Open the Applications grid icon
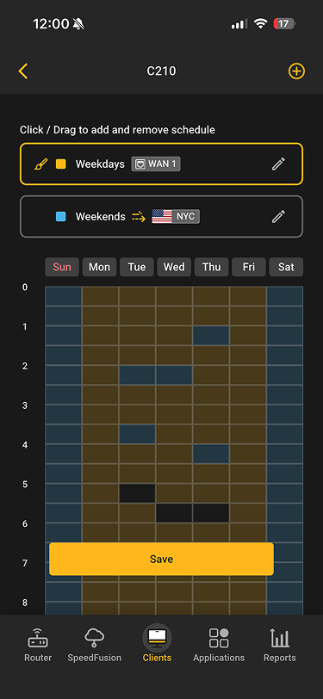This screenshot has width=323, height=699. (x=219, y=638)
